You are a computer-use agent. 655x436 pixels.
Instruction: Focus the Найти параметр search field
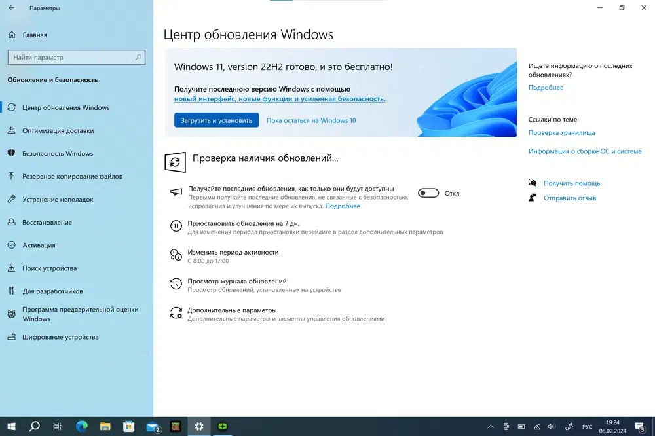77,57
